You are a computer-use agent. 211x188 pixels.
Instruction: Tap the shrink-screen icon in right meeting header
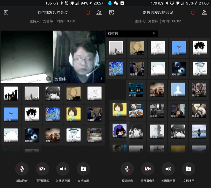[112, 13]
